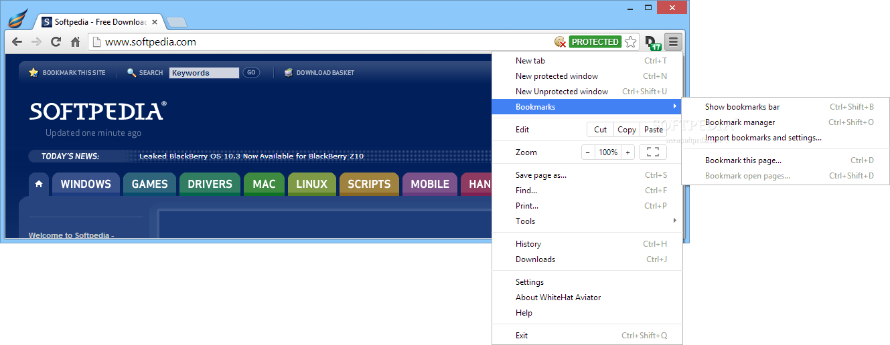Click the green PROTECTED badge
Viewport: 890px width, 345px height.
point(595,41)
